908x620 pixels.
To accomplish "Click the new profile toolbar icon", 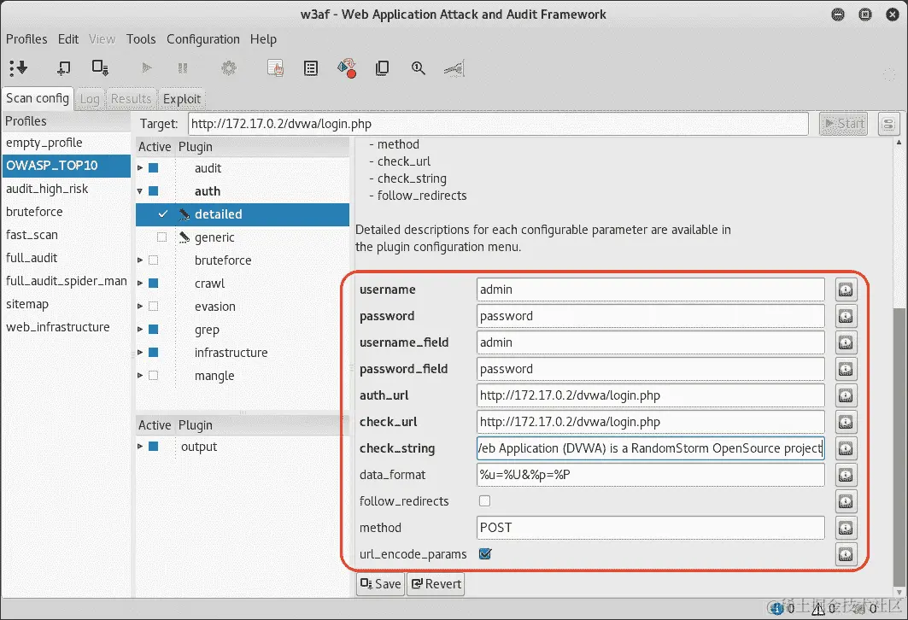I will [x=64, y=67].
